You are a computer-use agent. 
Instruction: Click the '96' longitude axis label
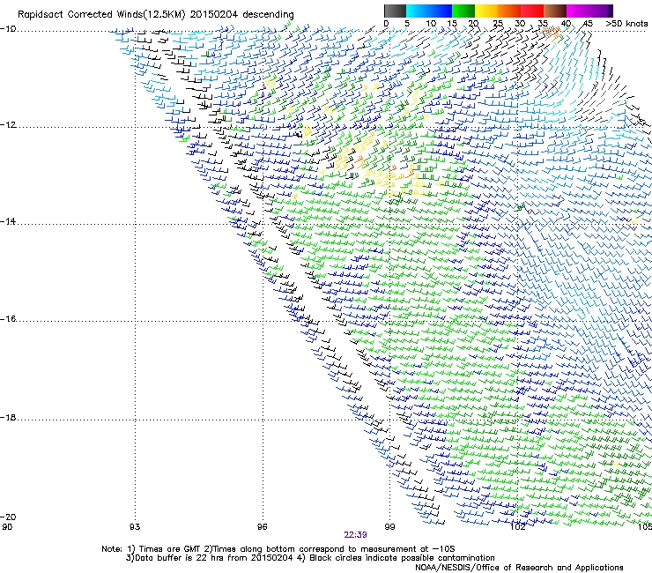coord(262,527)
